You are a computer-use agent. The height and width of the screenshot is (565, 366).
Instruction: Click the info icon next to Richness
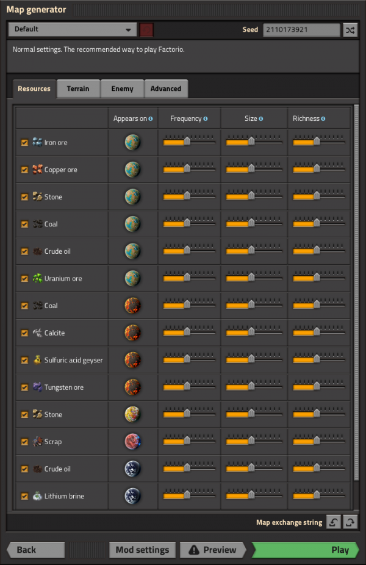323,119
